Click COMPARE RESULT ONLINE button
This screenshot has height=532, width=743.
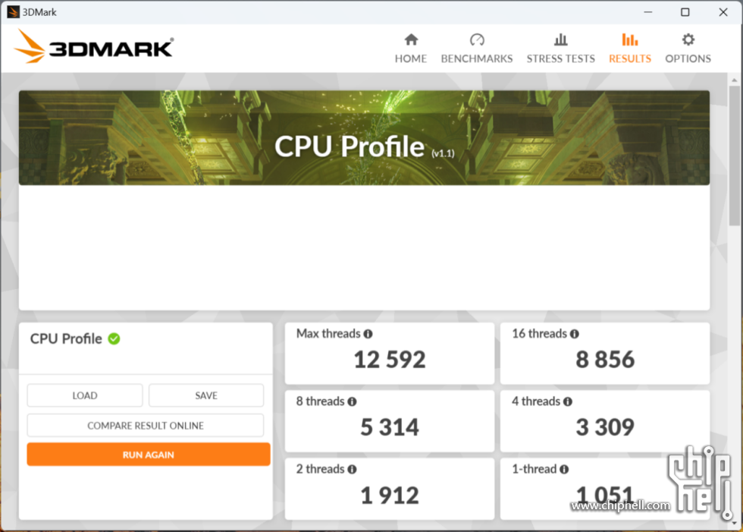(x=146, y=425)
